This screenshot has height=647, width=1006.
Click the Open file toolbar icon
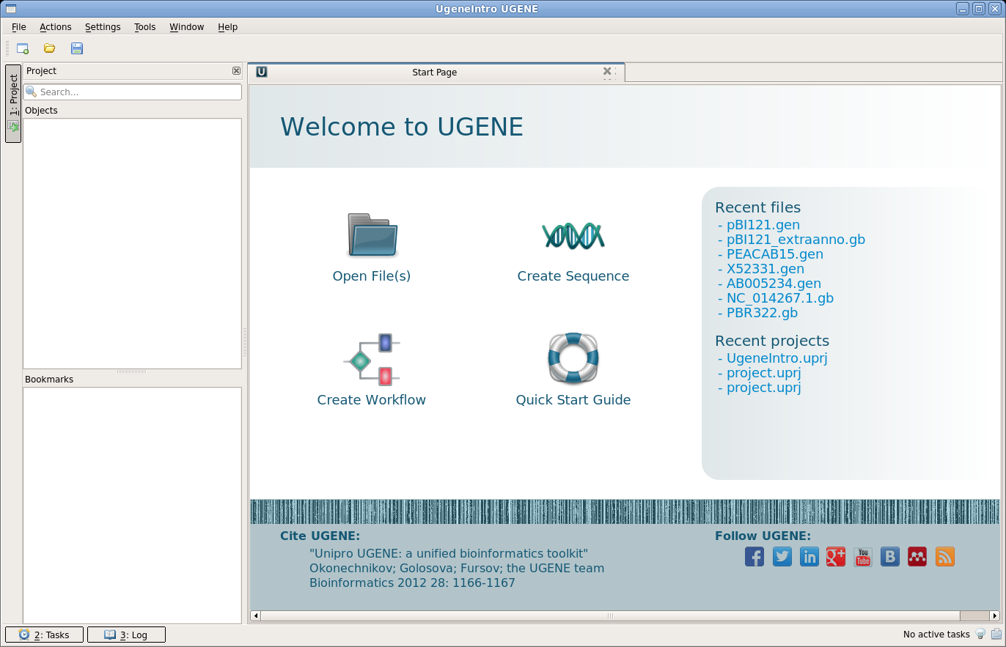[49, 48]
